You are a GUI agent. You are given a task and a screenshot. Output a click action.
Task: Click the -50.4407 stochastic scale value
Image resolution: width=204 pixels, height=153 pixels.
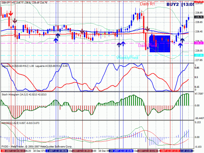tap(199, 118)
